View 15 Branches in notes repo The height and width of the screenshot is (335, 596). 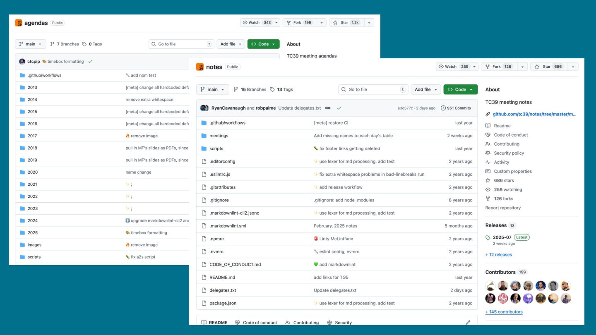click(x=250, y=89)
